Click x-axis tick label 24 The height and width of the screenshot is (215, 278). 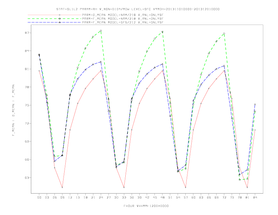pos(101,197)
